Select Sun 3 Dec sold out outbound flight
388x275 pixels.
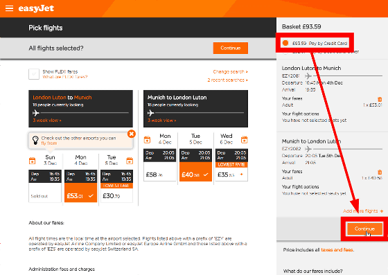coord(45,186)
